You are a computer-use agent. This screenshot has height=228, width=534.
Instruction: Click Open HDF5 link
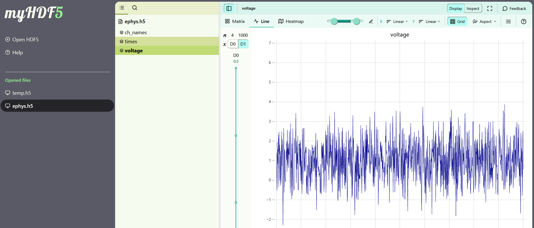pos(25,40)
